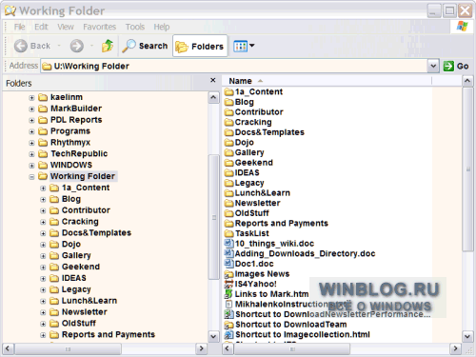The height and width of the screenshot is (357, 476).
Task: Click the Links to Mark.htm icon
Action: coord(228,294)
